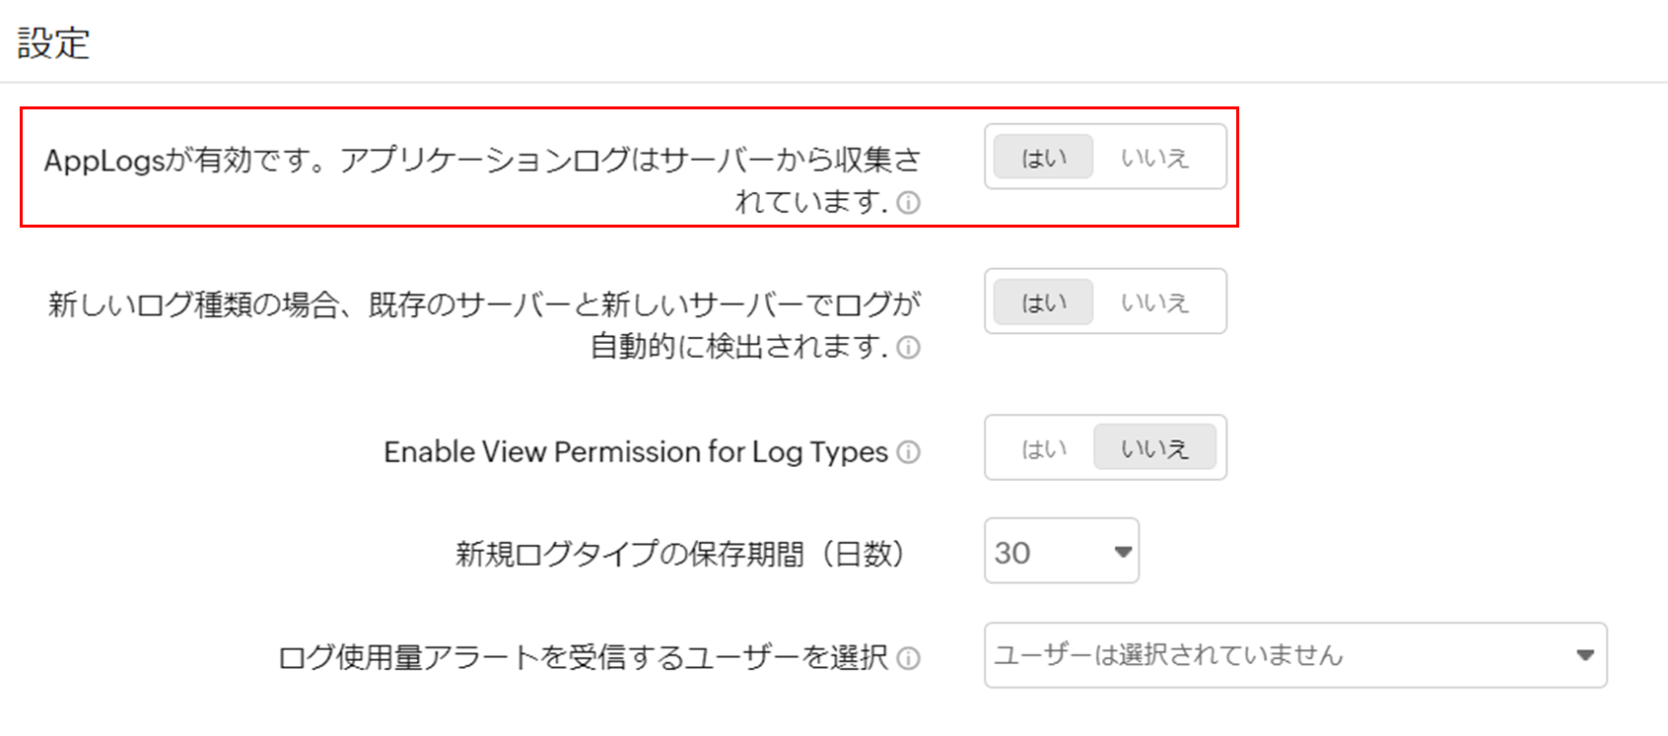Expand the arrow of the alert users dropdown
This screenshot has width=1668, height=736.
coord(1584,655)
